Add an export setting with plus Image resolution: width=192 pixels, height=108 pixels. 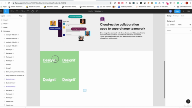click(x=190, y=30)
